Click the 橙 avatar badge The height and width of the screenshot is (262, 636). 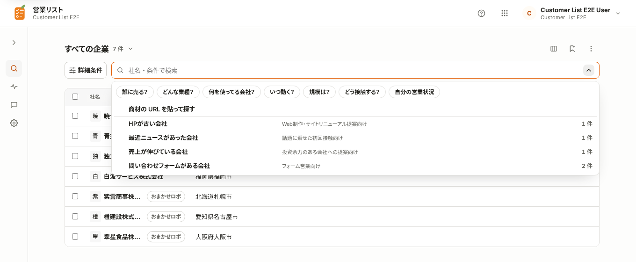[x=95, y=217]
